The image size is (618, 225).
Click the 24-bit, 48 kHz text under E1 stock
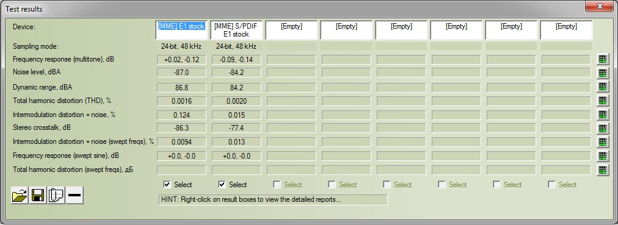coord(181,46)
